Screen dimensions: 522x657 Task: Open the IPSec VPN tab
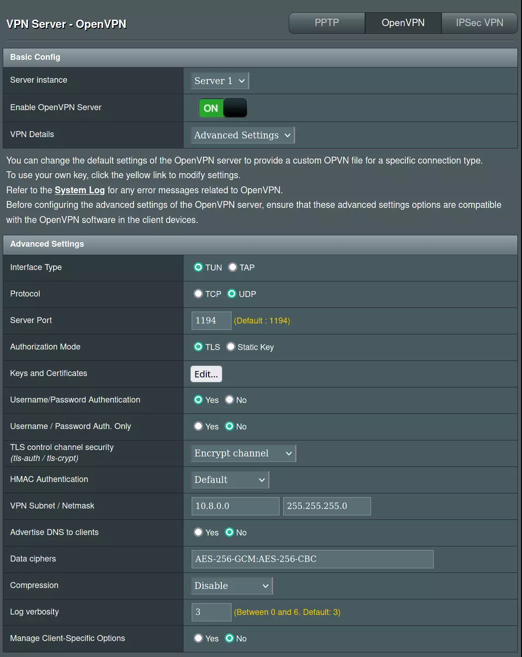pos(479,23)
